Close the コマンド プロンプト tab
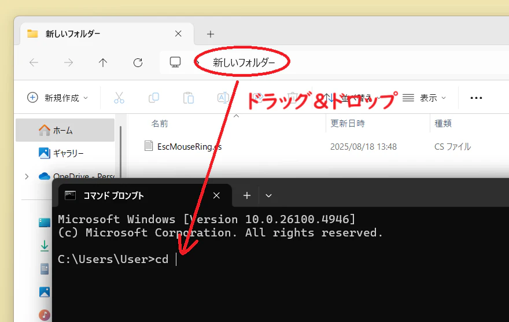Viewport: 509px width, 322px height. [x=216, y=195]
